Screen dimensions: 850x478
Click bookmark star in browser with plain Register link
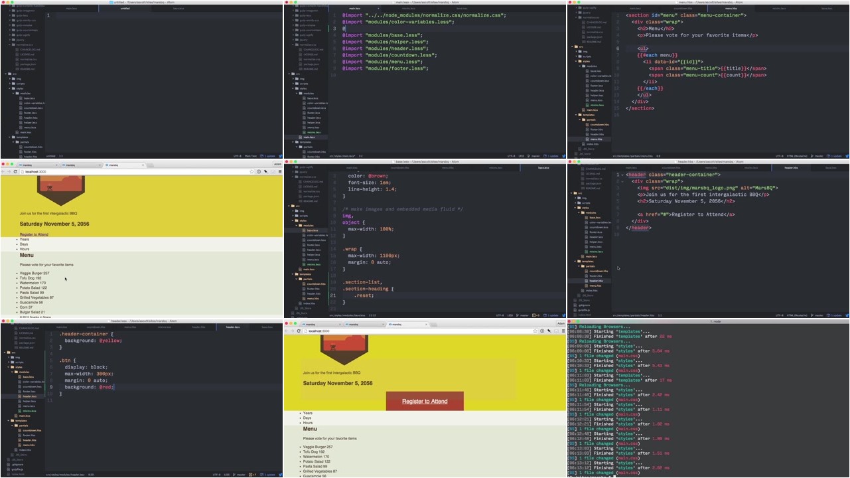click(x=252, y=171)
